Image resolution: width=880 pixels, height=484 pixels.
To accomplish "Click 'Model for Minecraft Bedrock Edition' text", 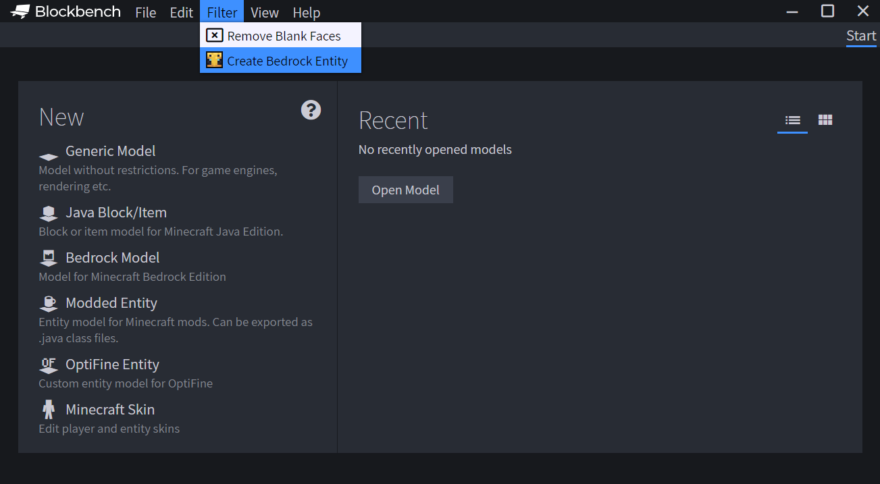I will 132,277.
